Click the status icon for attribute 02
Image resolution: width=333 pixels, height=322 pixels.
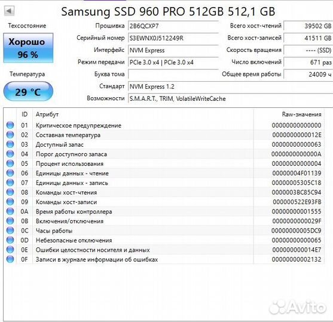coord(10,135)
